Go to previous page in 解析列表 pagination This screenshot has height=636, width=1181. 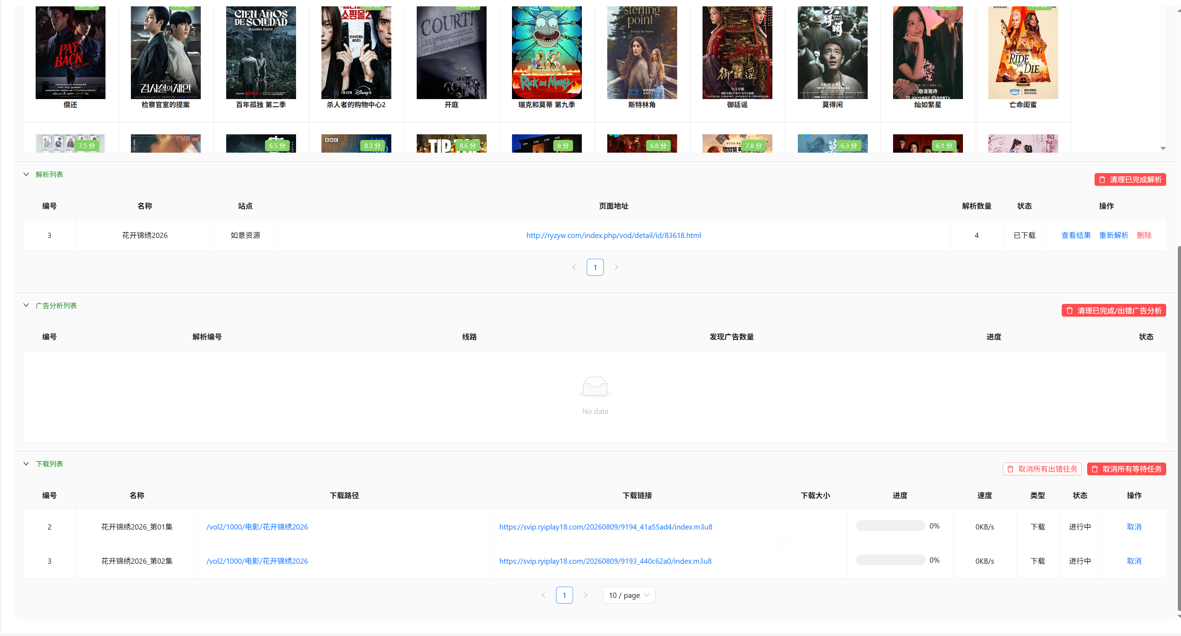tap(574, 267)
